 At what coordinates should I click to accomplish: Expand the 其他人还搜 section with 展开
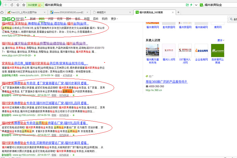tap(221, 40)
